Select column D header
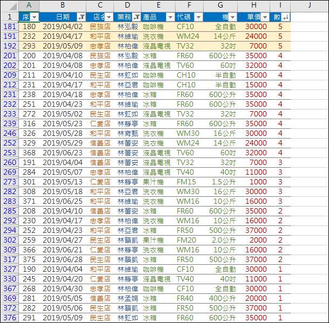This screenshot has width=329, height=323. tap(127, 5)
